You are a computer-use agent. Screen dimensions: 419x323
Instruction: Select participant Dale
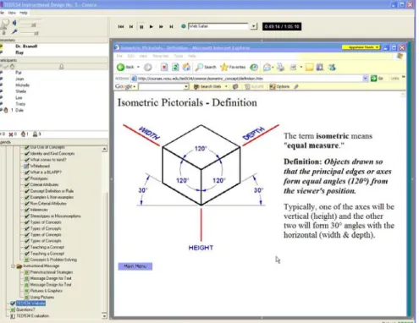coord(19,110)
